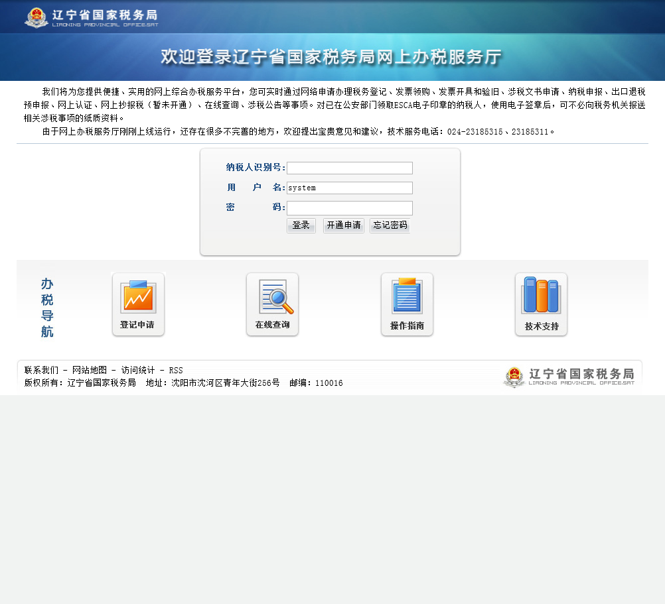Click the 地址：沈阳市沈河区青年大街256号 text
The image size is (665, 604).
[x=213, y=383]
